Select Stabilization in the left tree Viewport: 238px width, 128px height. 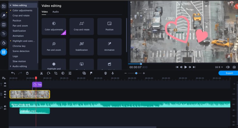click(x=19, y=31)
